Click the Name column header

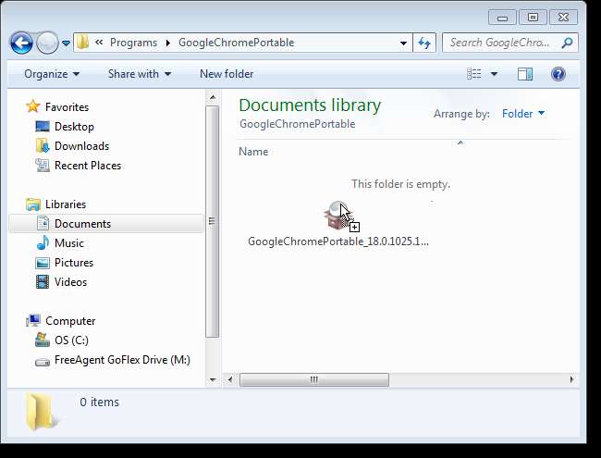pos(253,151)
